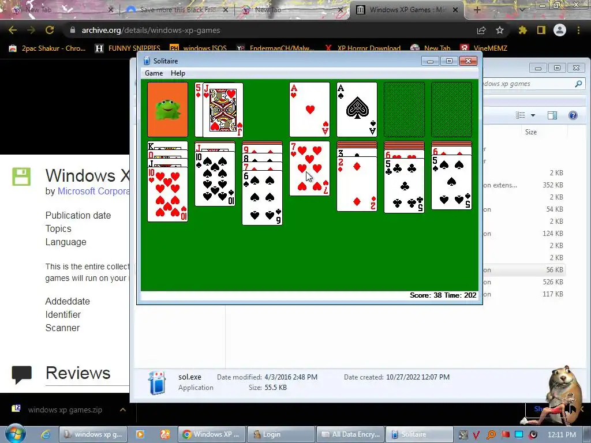Toggle the Explorer preview pane icon
The image size is (591, 443).
552,115
